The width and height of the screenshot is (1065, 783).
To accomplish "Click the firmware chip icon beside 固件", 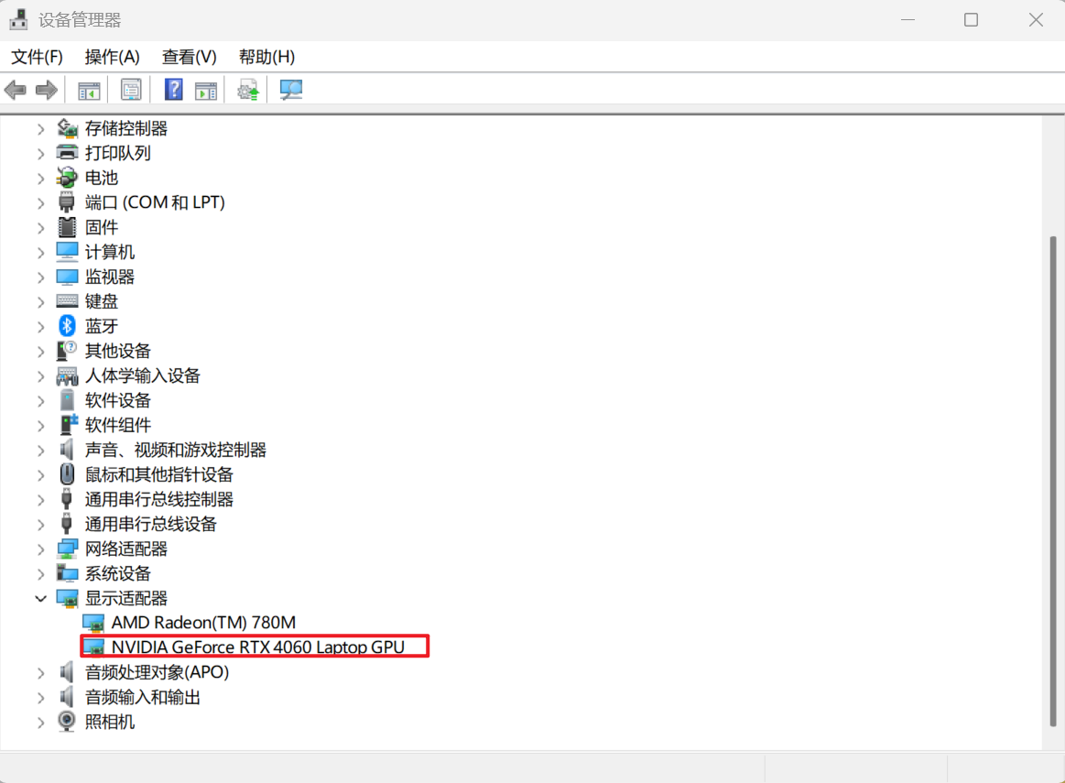I will 67,227.
